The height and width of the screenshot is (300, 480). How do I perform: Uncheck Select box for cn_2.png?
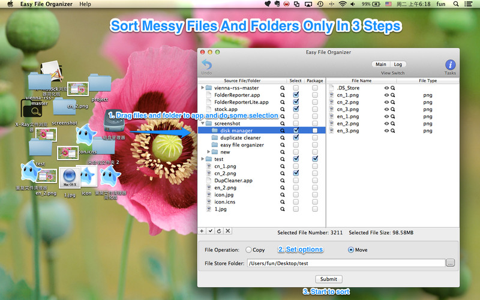pyautogui.click(x=296, y=173)
